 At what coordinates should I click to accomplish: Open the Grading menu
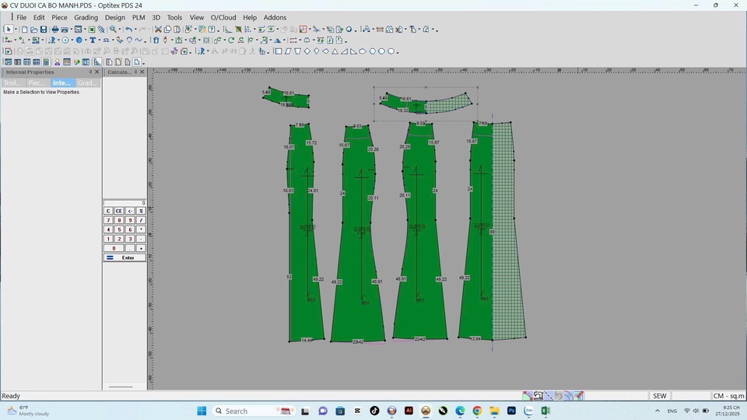86,17
